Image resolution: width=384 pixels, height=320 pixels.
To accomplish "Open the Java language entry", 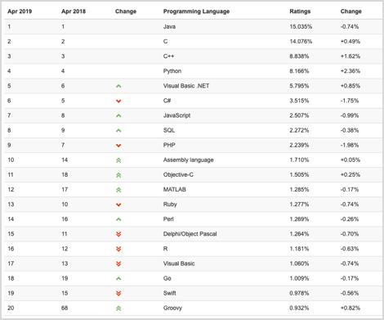I will (x=169, y=27).
